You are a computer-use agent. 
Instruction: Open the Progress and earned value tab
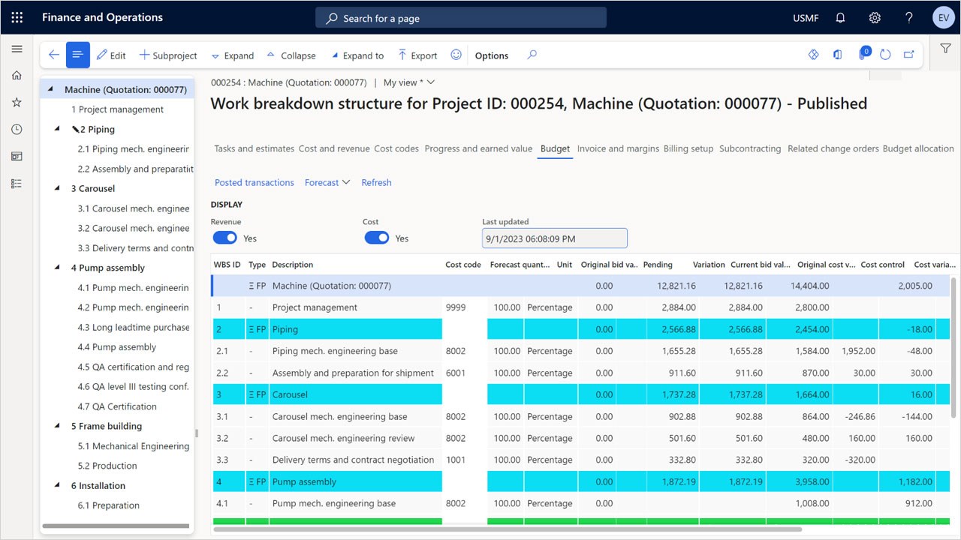point(478,148)
